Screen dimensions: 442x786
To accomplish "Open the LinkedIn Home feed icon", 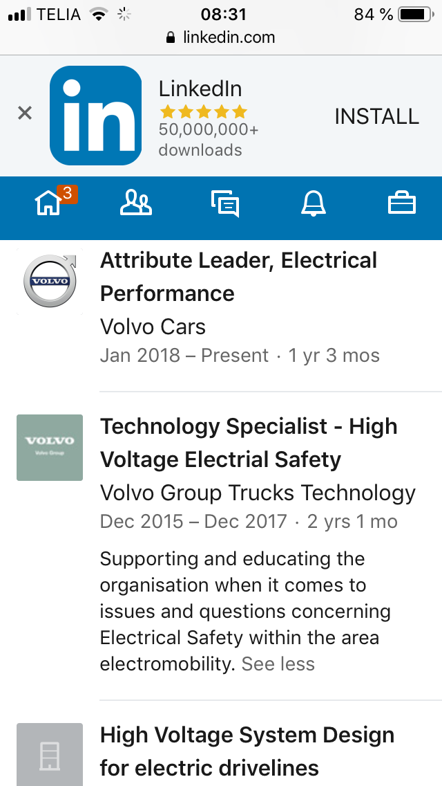I will [x=48, y=203].
